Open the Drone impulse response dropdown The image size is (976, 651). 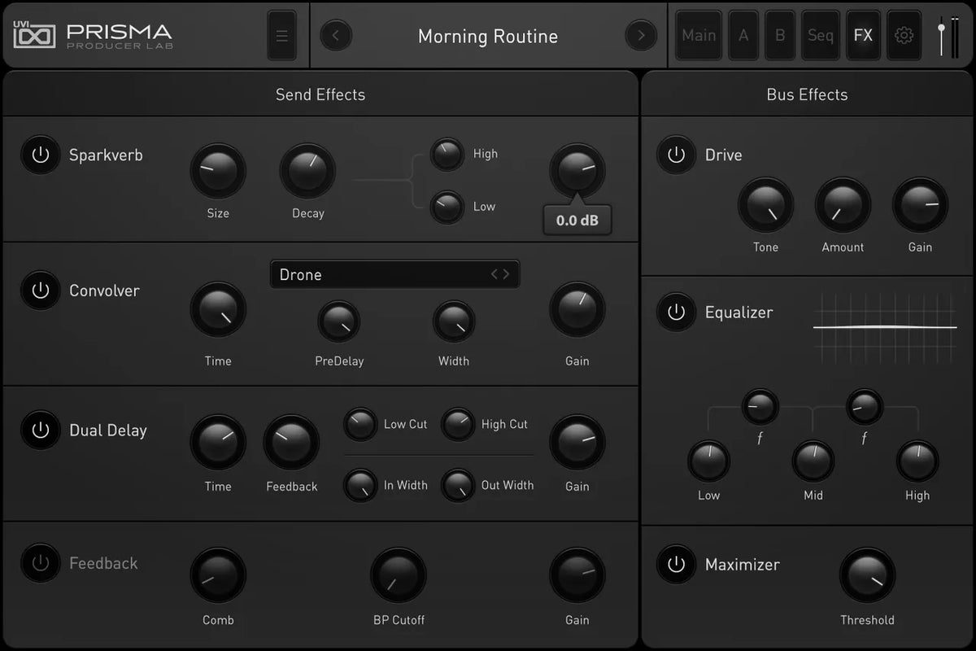394,274
